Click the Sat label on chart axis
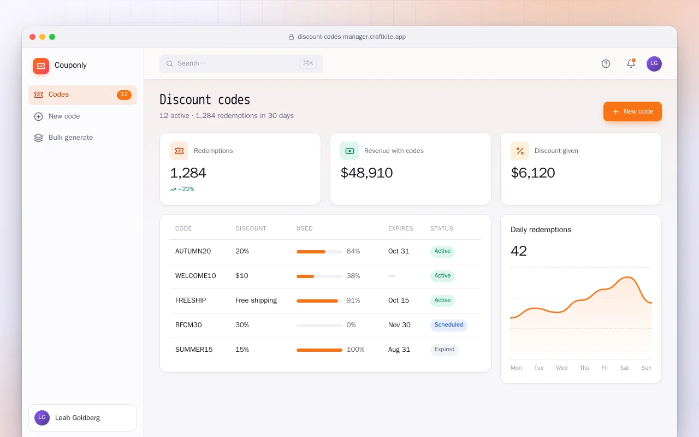This screenshot has height=437, width=699. click(x=625, y=368)
